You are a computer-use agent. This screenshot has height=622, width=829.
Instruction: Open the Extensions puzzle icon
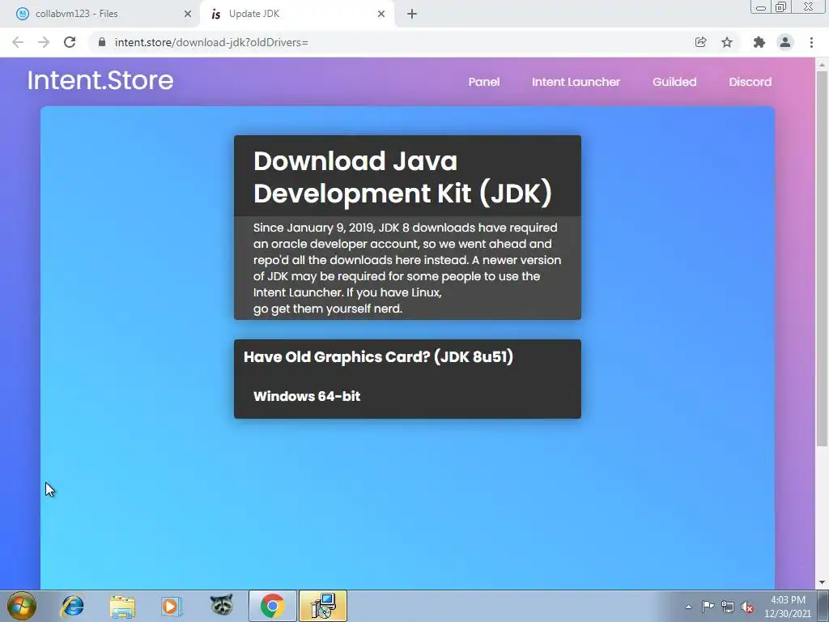pyautogui.click(x=759, y=42)
